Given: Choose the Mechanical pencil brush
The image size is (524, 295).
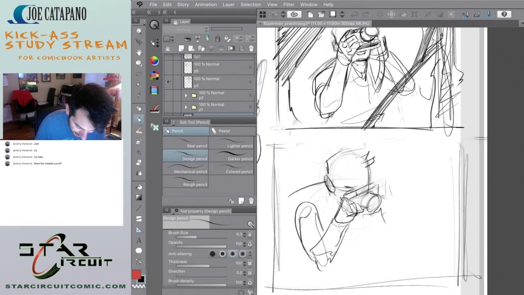Looking at the screenshot, I should (x=185, y=168).
